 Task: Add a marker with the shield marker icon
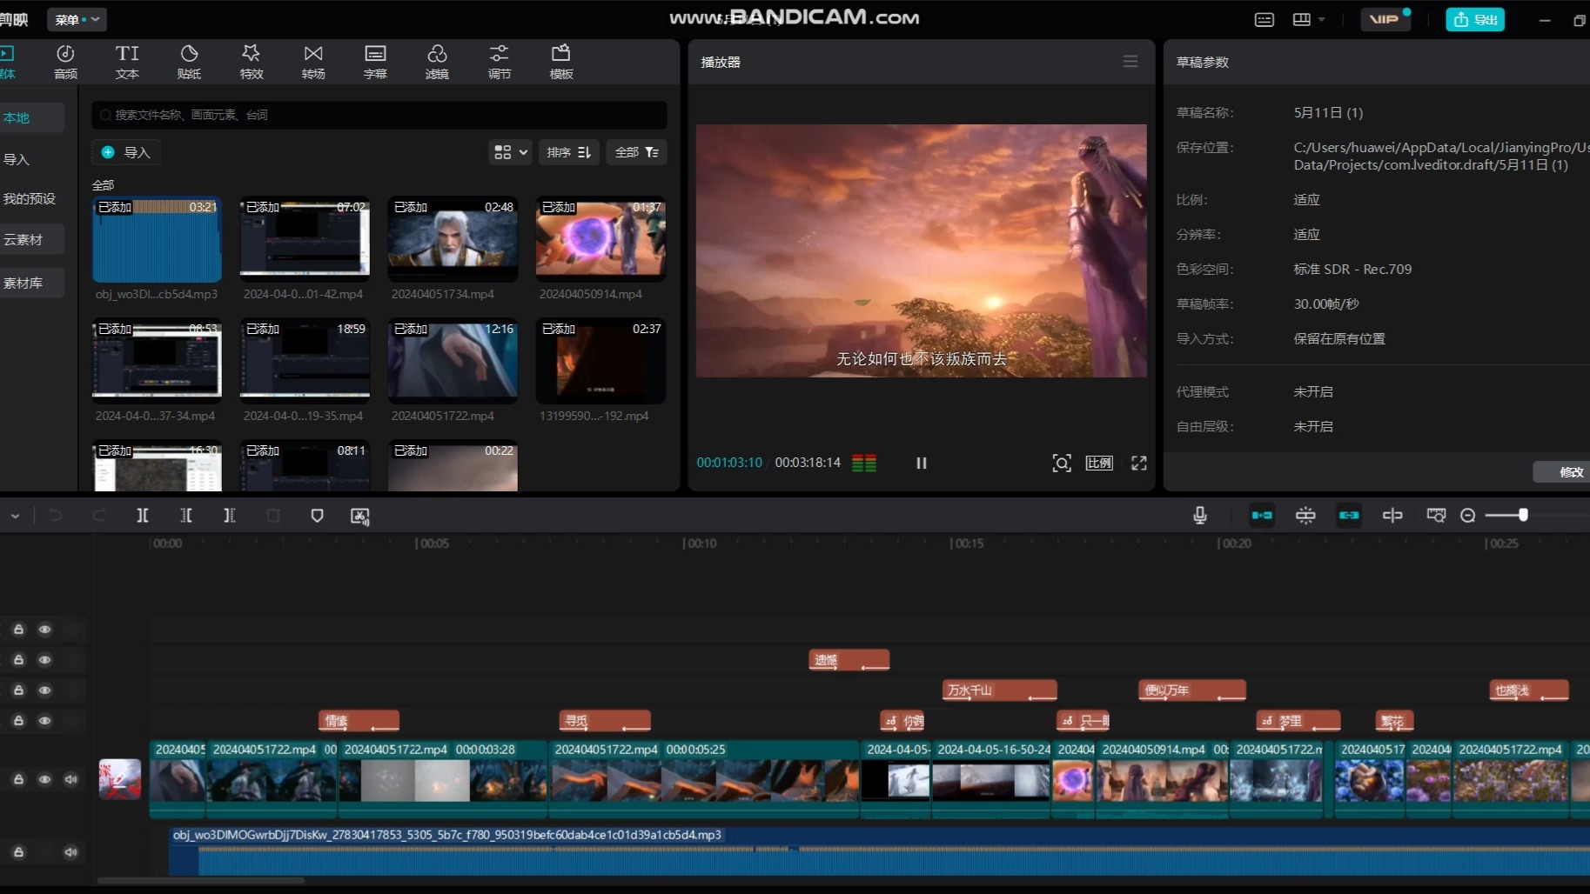[x=317, y=516]
